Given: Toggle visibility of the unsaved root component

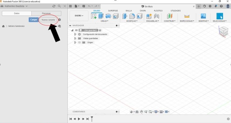Looking at the screenshot, I should (76, 30).
